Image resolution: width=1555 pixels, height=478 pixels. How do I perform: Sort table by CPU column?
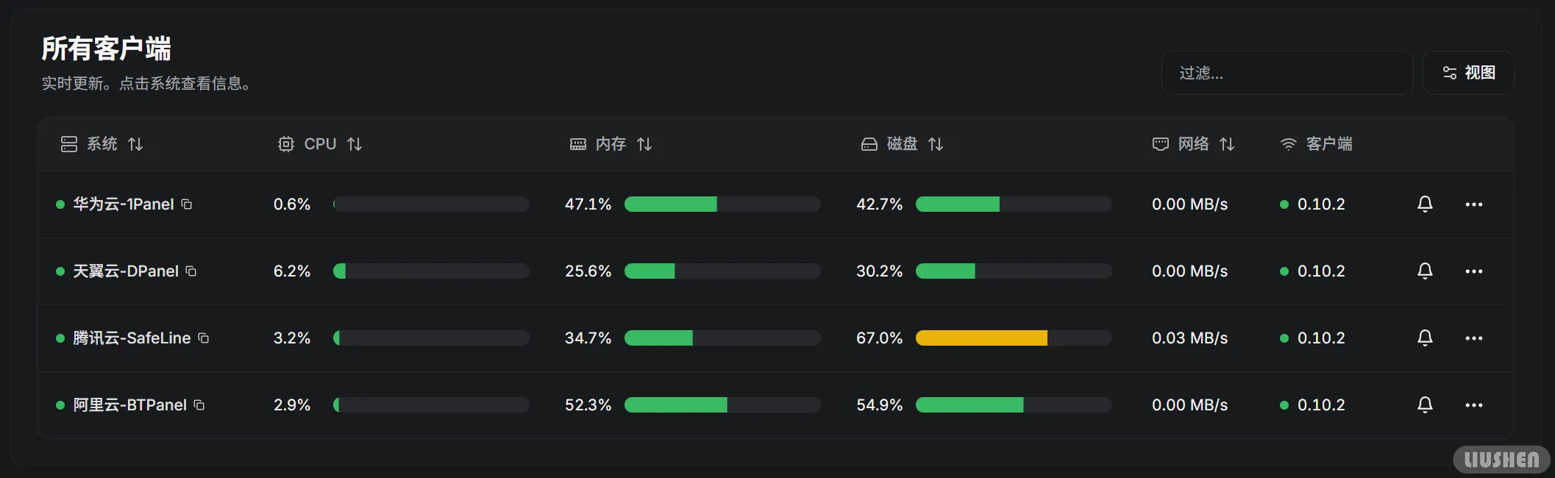tap(321, 144)
